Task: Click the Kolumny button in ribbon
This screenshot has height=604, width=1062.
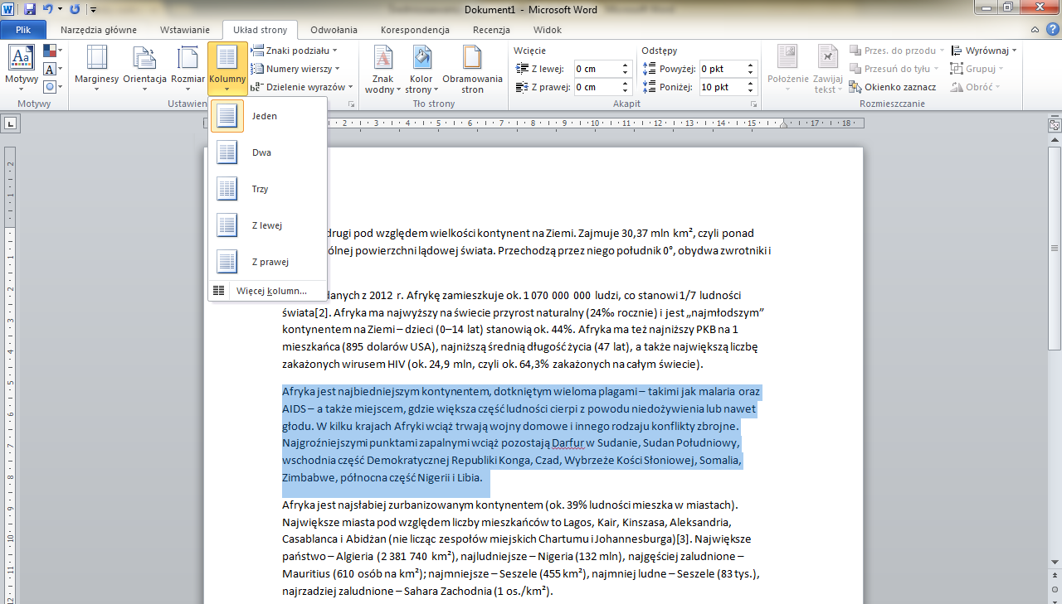Action: point(227,69)
